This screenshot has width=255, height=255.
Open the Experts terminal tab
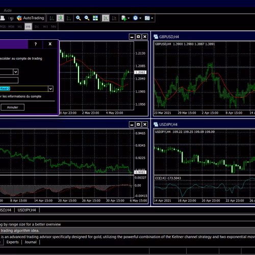point(13,242)
